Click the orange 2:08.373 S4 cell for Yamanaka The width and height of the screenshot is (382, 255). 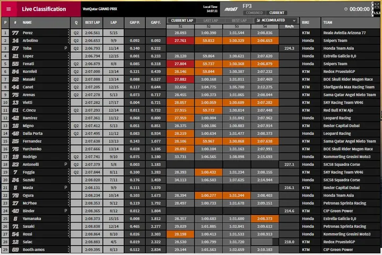coord(265,219)
